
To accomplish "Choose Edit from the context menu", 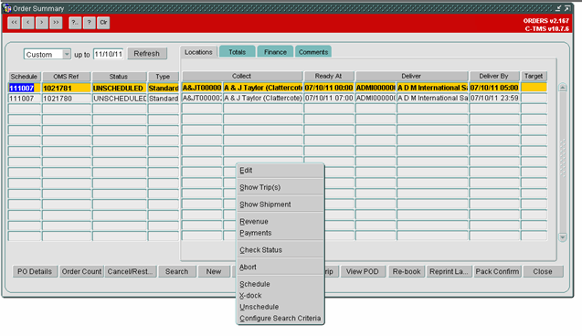I will click(280, 171).
